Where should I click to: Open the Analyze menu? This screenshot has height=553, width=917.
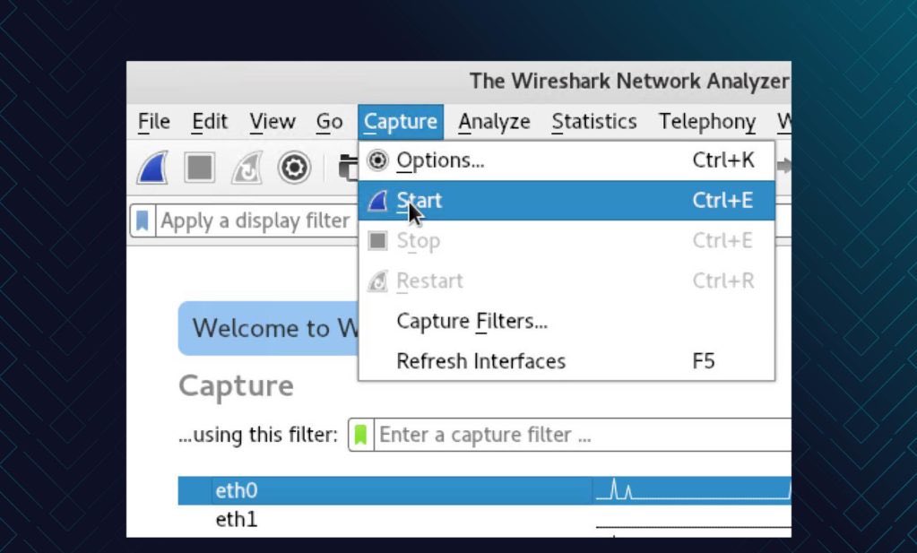point(494,122)
